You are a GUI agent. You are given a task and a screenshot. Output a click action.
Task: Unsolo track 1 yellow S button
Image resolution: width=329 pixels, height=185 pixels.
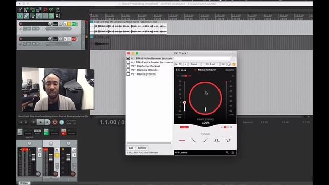[69, 24]
